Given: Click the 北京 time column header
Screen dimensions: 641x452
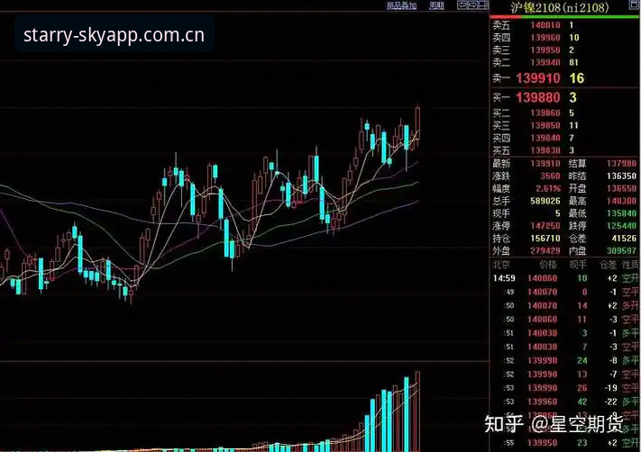Looking at the screenshot, I should [x=500, y=265].
